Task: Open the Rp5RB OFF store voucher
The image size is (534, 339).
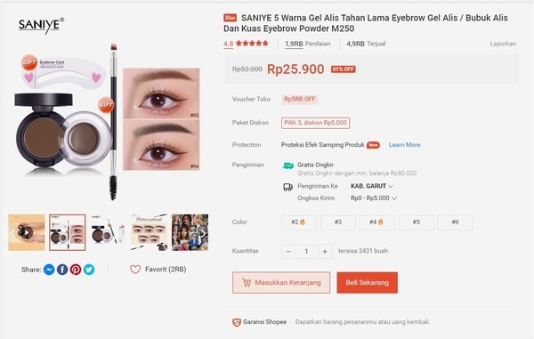Action: click(x=299, y=99)
